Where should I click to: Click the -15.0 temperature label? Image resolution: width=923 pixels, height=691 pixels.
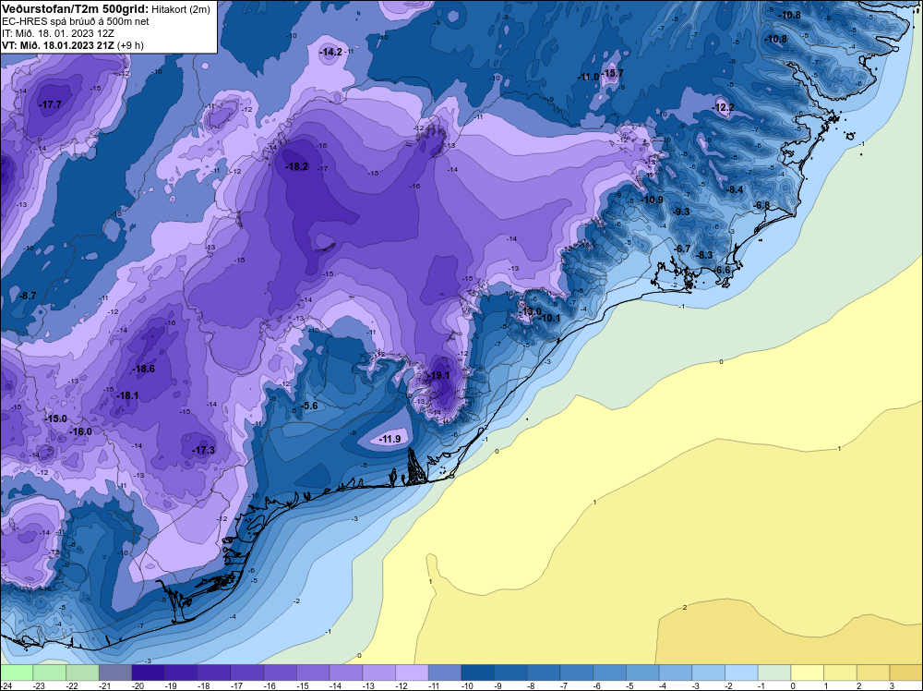click(55, 418)
